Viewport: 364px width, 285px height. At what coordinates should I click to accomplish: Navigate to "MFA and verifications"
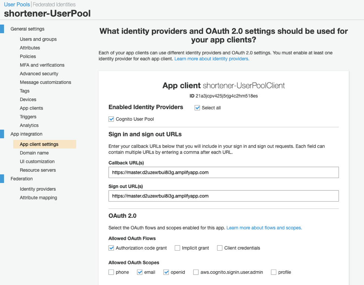pyautogui.click(x=42, y=65)
